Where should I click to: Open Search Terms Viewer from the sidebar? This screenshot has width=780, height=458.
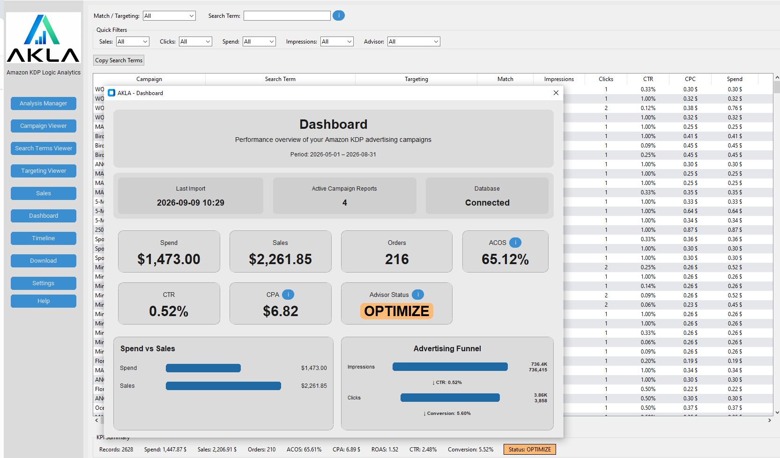pos(44,148)
